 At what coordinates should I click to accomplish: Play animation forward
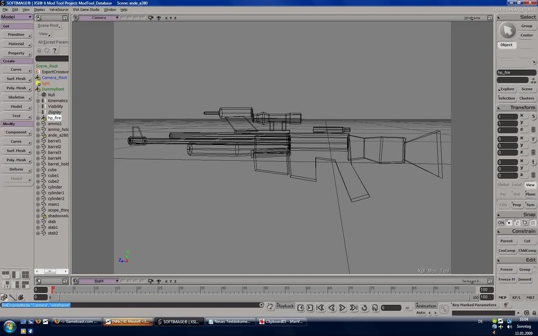(342, 308)
